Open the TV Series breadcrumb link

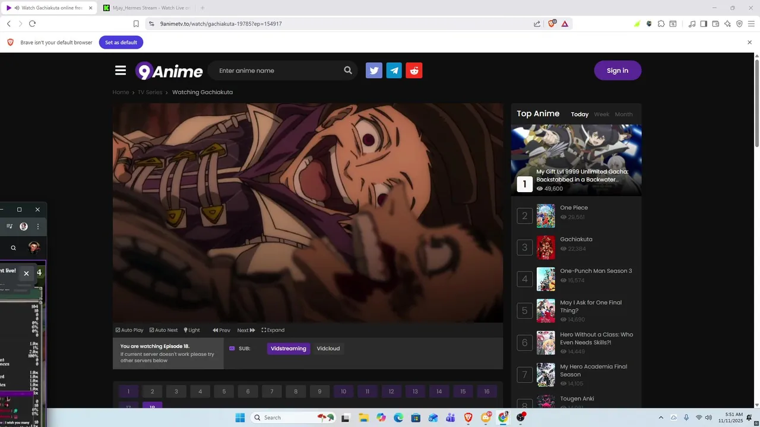pos(150,93)
